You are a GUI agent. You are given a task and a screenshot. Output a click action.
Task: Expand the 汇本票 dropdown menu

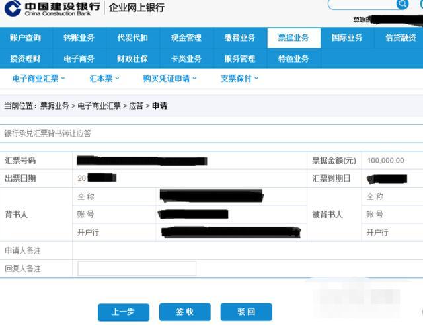[x=104, y=78]
